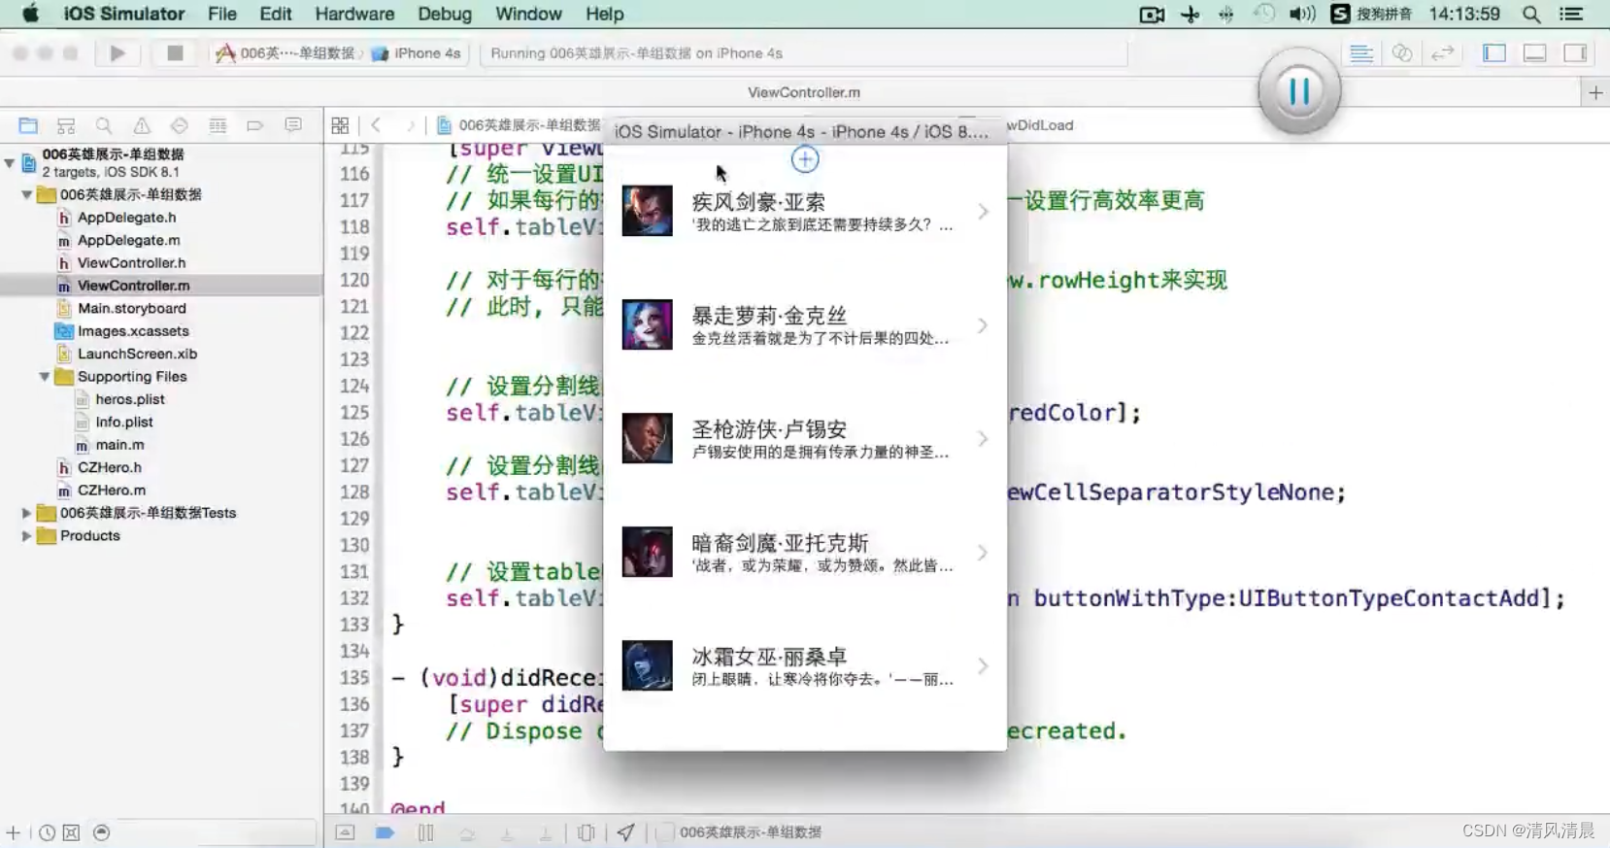
Task: Open Main.storyboard in the navigator
Action: pos(132,309)
